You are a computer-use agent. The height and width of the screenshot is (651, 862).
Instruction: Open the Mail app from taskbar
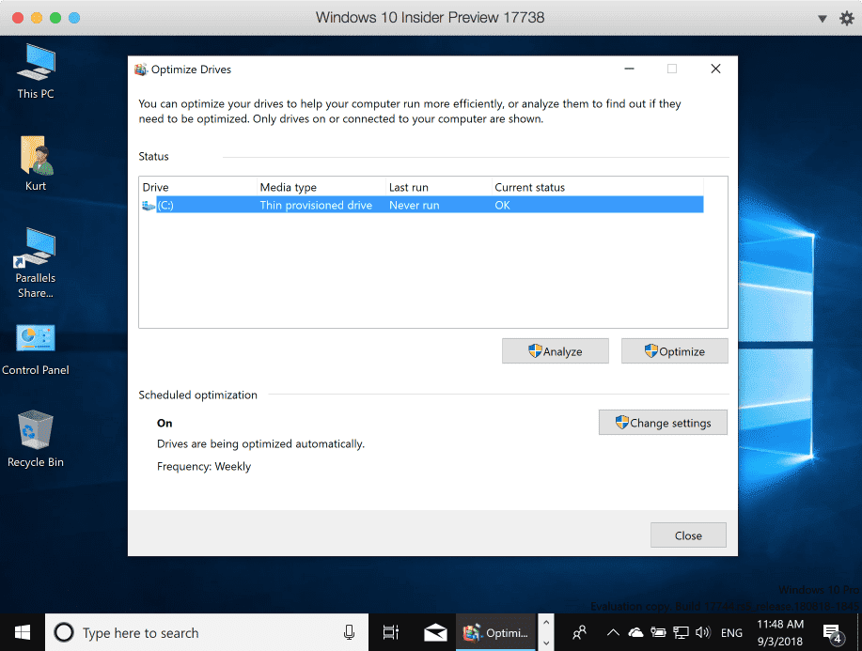[x=435, y=632]
